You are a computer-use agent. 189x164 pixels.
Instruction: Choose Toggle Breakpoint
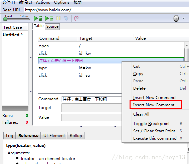click(x=160, y=124)
